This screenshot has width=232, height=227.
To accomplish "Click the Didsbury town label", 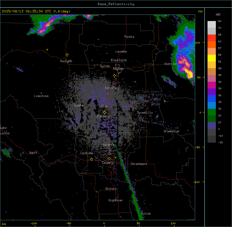I will (x=103, y=116).
